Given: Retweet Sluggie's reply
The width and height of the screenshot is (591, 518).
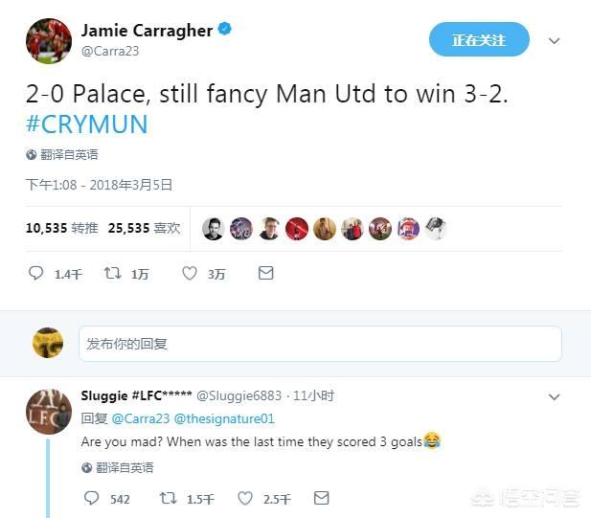Looking at the screenshot, I should coord(168,498).
